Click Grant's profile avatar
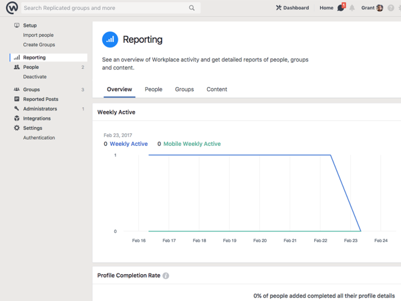 pos(380,8)
